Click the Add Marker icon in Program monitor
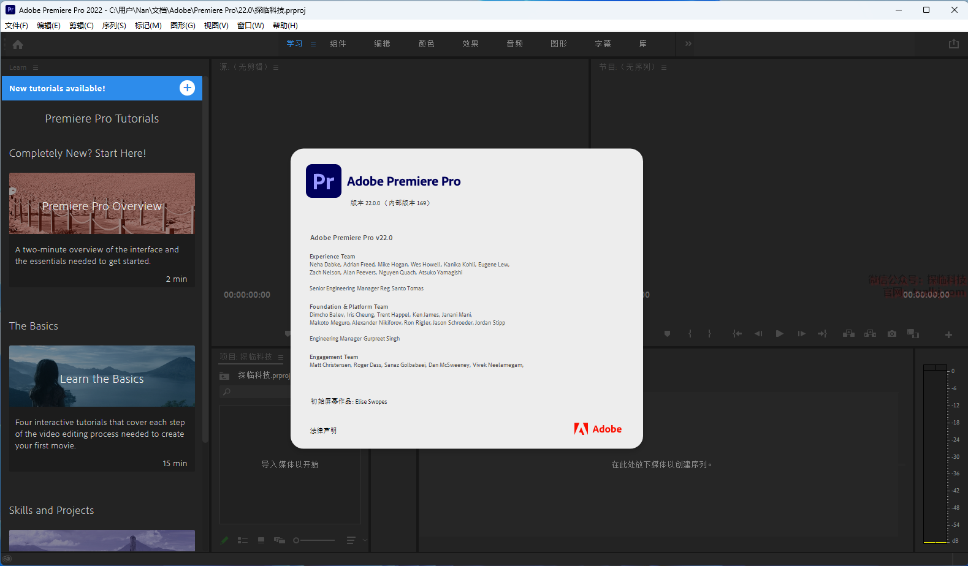Image resolution: width=968 pixels, height=566 pixels. tap(667, 334)
